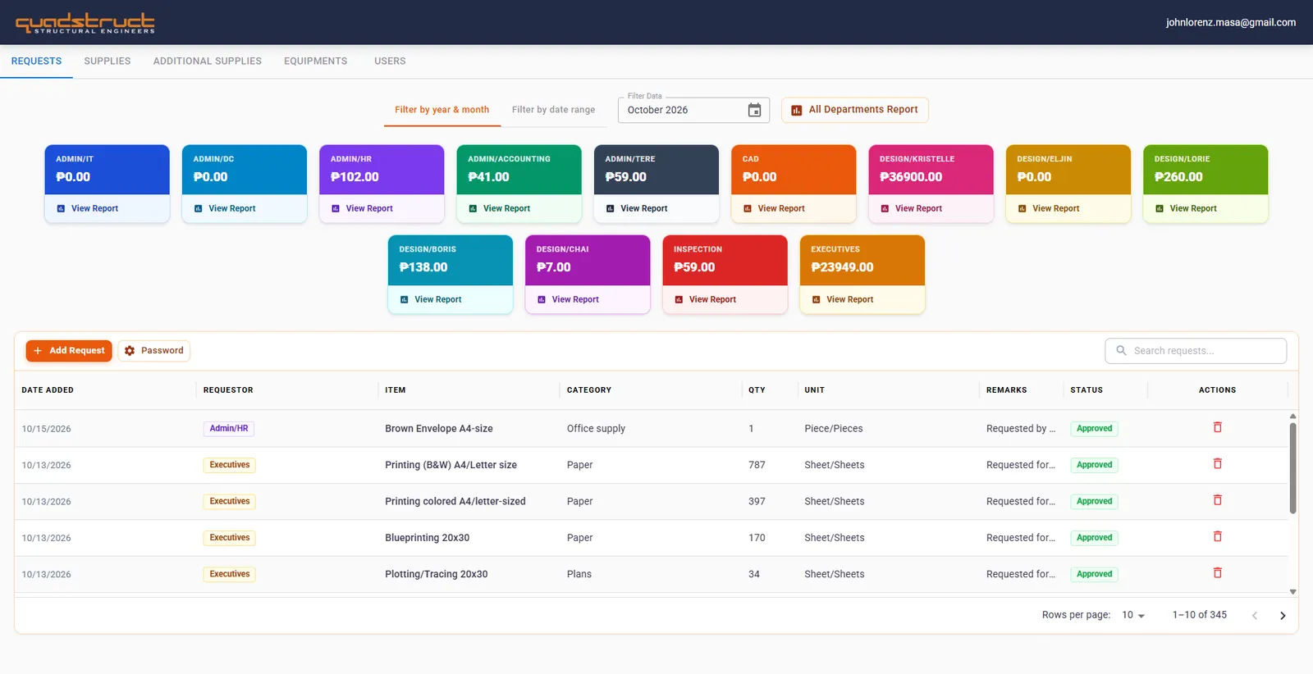
Task: Select Filter by date range tab
Action: pos(554,110)
